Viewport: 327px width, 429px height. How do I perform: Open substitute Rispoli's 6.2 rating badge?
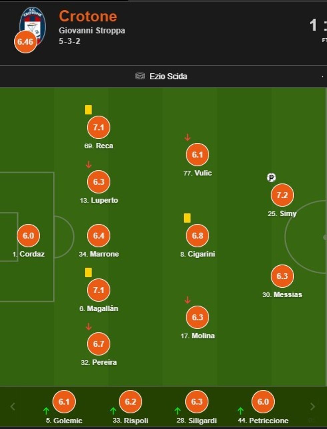click(x=130, y=402)
